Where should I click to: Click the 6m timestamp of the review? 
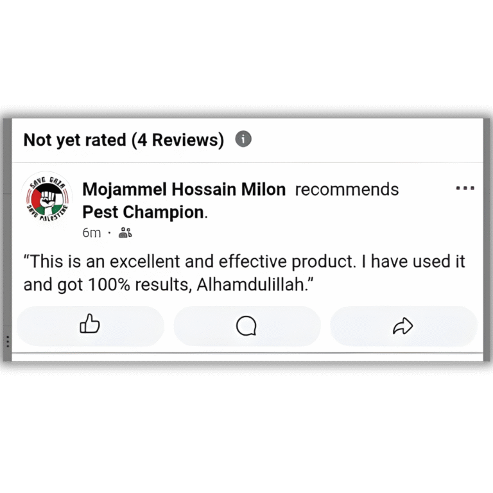[92, 233]
